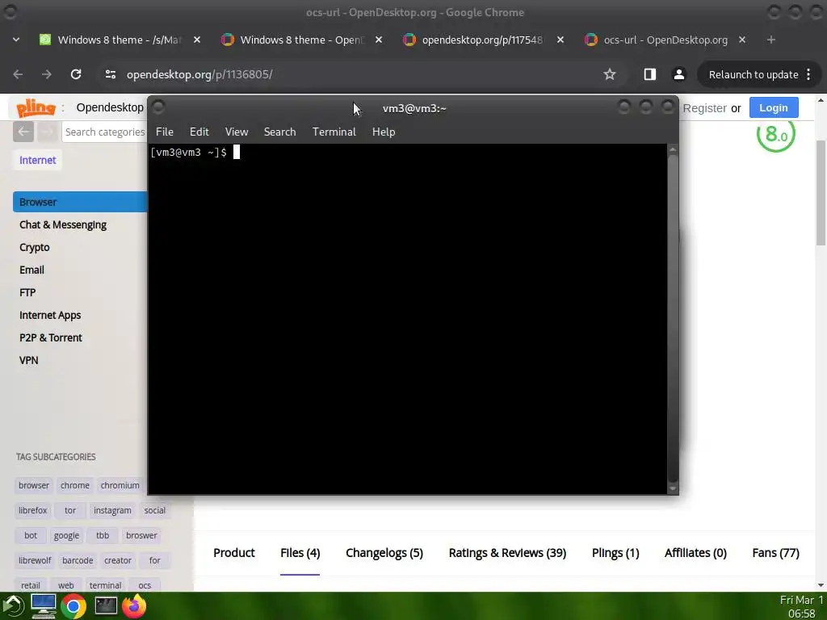827x620 pixels.
Task: Expand the tab search chevron in Chrome
Action: click(x=16, y=40)
